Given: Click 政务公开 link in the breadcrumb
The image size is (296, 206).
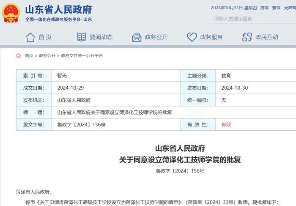Looking at the screenshot, I should pyautogui.click(x=47, y=56).
